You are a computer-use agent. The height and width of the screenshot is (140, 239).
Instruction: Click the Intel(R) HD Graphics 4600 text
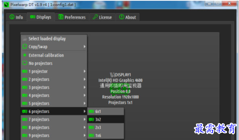[121, 80]
